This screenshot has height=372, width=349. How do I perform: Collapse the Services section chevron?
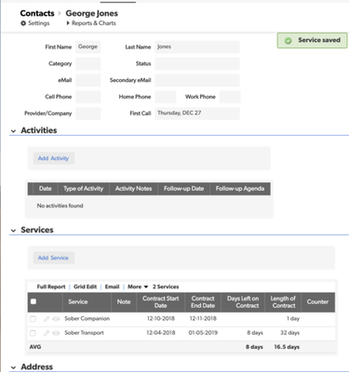click(13, 231)
